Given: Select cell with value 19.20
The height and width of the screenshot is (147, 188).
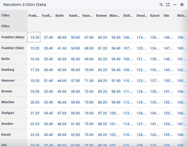Looking at the screenshot, I should (34, 91).
